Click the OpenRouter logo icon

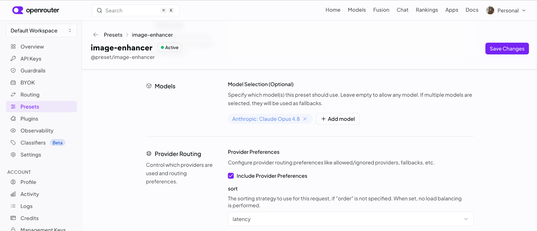[18, 10]
